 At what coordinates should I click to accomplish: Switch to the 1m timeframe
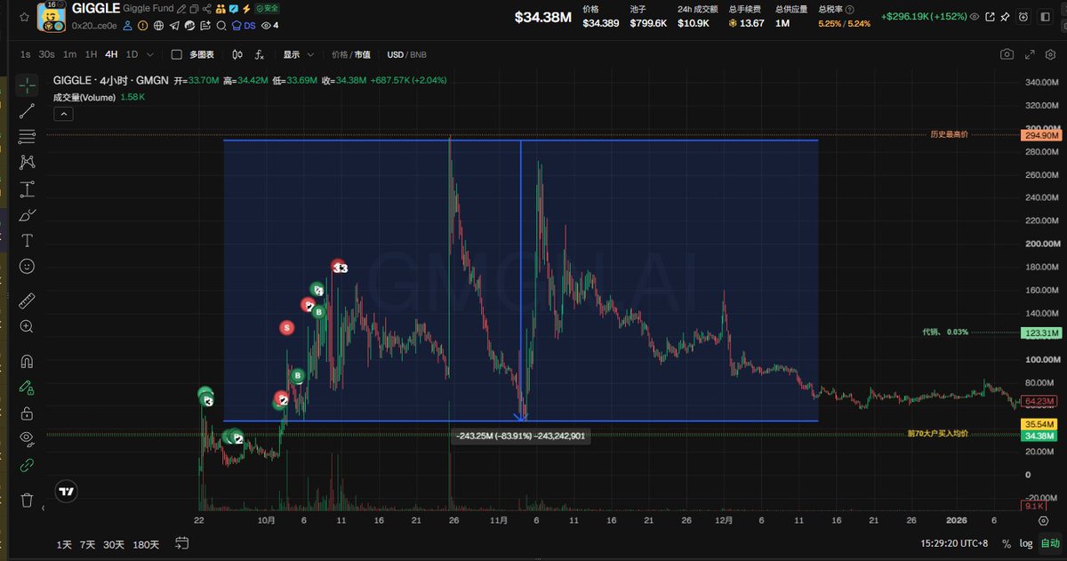(69, 54)
